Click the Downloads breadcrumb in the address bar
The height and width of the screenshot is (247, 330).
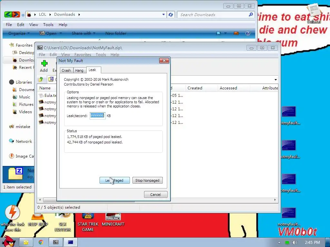[x=64, y=14]
